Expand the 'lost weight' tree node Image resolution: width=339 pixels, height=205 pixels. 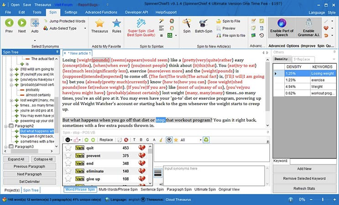(x=11, y=100)
